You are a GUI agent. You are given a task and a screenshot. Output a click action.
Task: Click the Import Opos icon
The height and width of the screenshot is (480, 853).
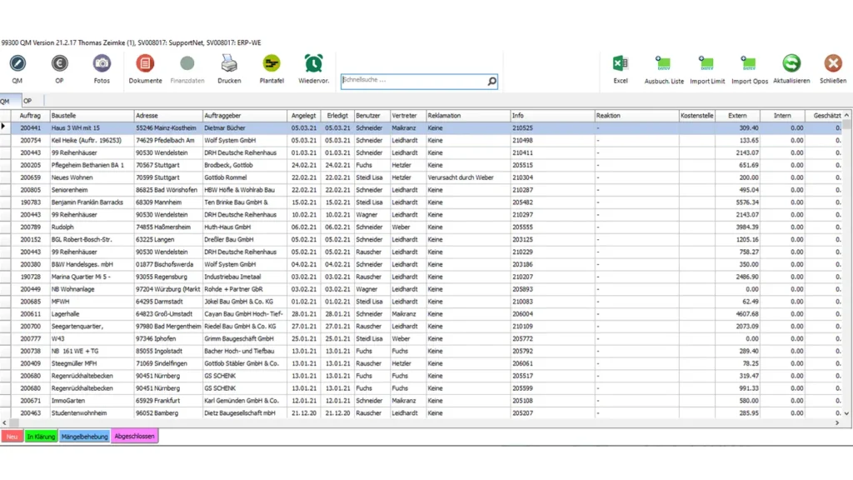(x=749, y=64)
